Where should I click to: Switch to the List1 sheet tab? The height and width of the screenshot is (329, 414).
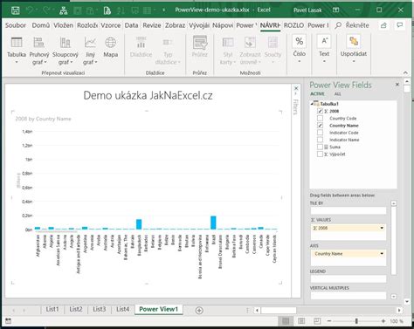tap(52, 309)
